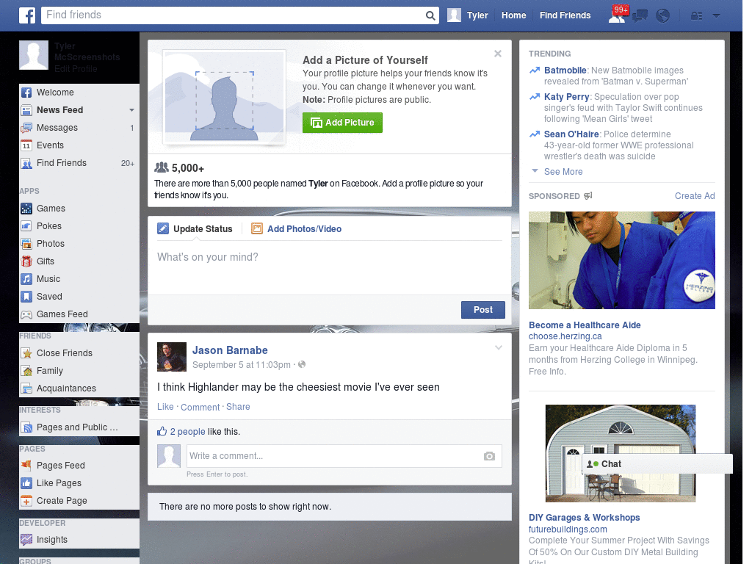The height and width of the screenshot is (564, 752).
Task: Open the post's public audience globe icon
Action: (302, 364)
